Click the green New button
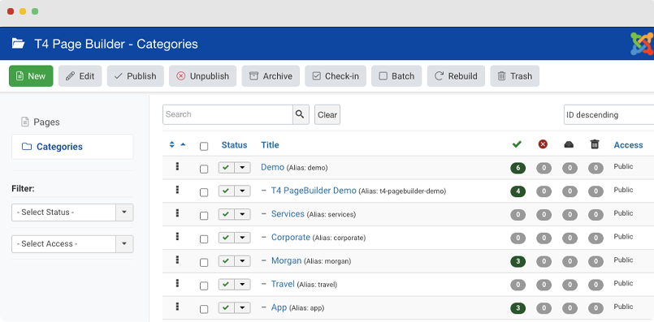This screenshot has height=322, width=654. coord(31,75)
